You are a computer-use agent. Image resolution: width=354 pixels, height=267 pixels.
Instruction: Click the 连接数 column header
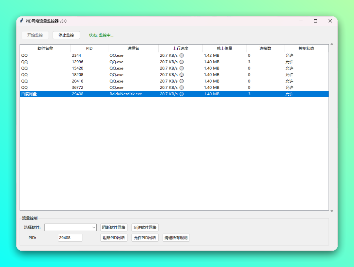pyautogui.click(x=265, y=48)
